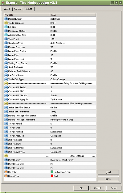The width and height of the screenshot is (123, 193).
Task: Click the double-type icon beside Lot Size
Action: [x=6, y=27]
